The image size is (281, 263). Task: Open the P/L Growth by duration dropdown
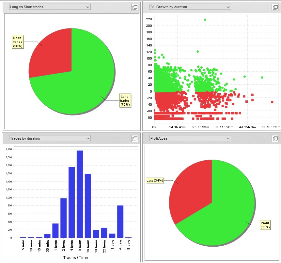pos(190,7)
